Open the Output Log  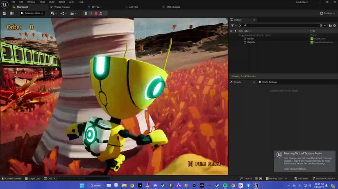pyautogui.click(x=32, y=178)
